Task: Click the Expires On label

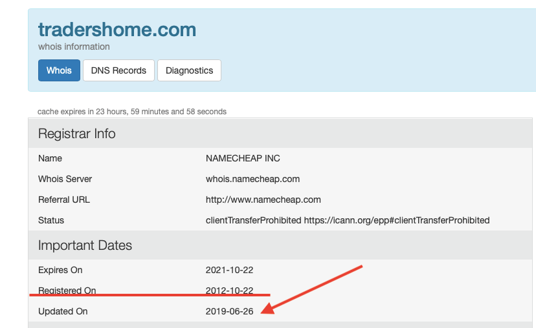Action: [60, 270]
